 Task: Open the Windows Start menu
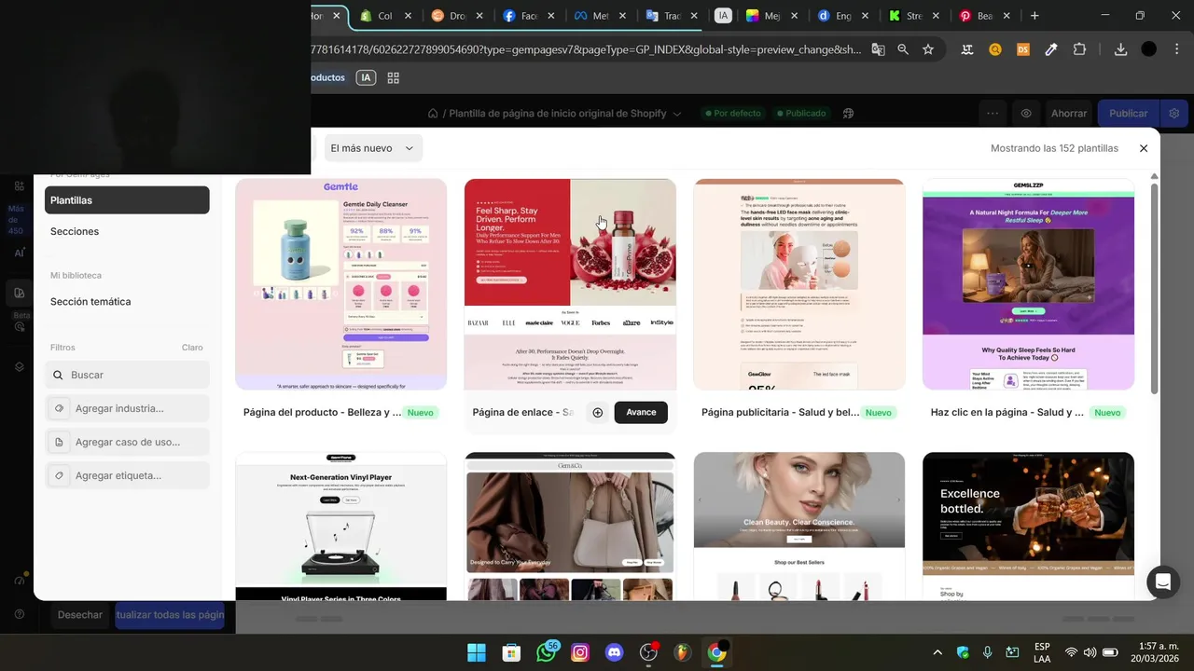476,652
